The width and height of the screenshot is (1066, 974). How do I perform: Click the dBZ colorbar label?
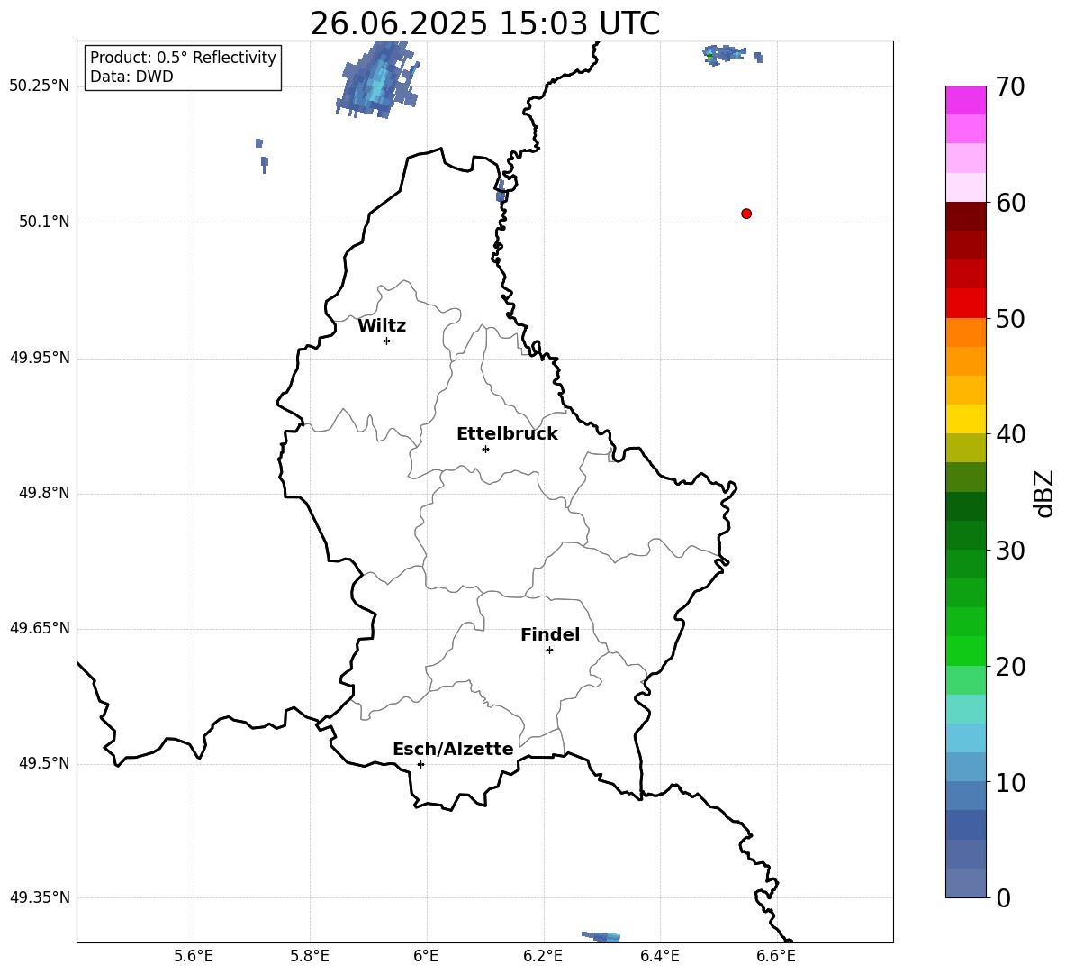pos(1043,493)
